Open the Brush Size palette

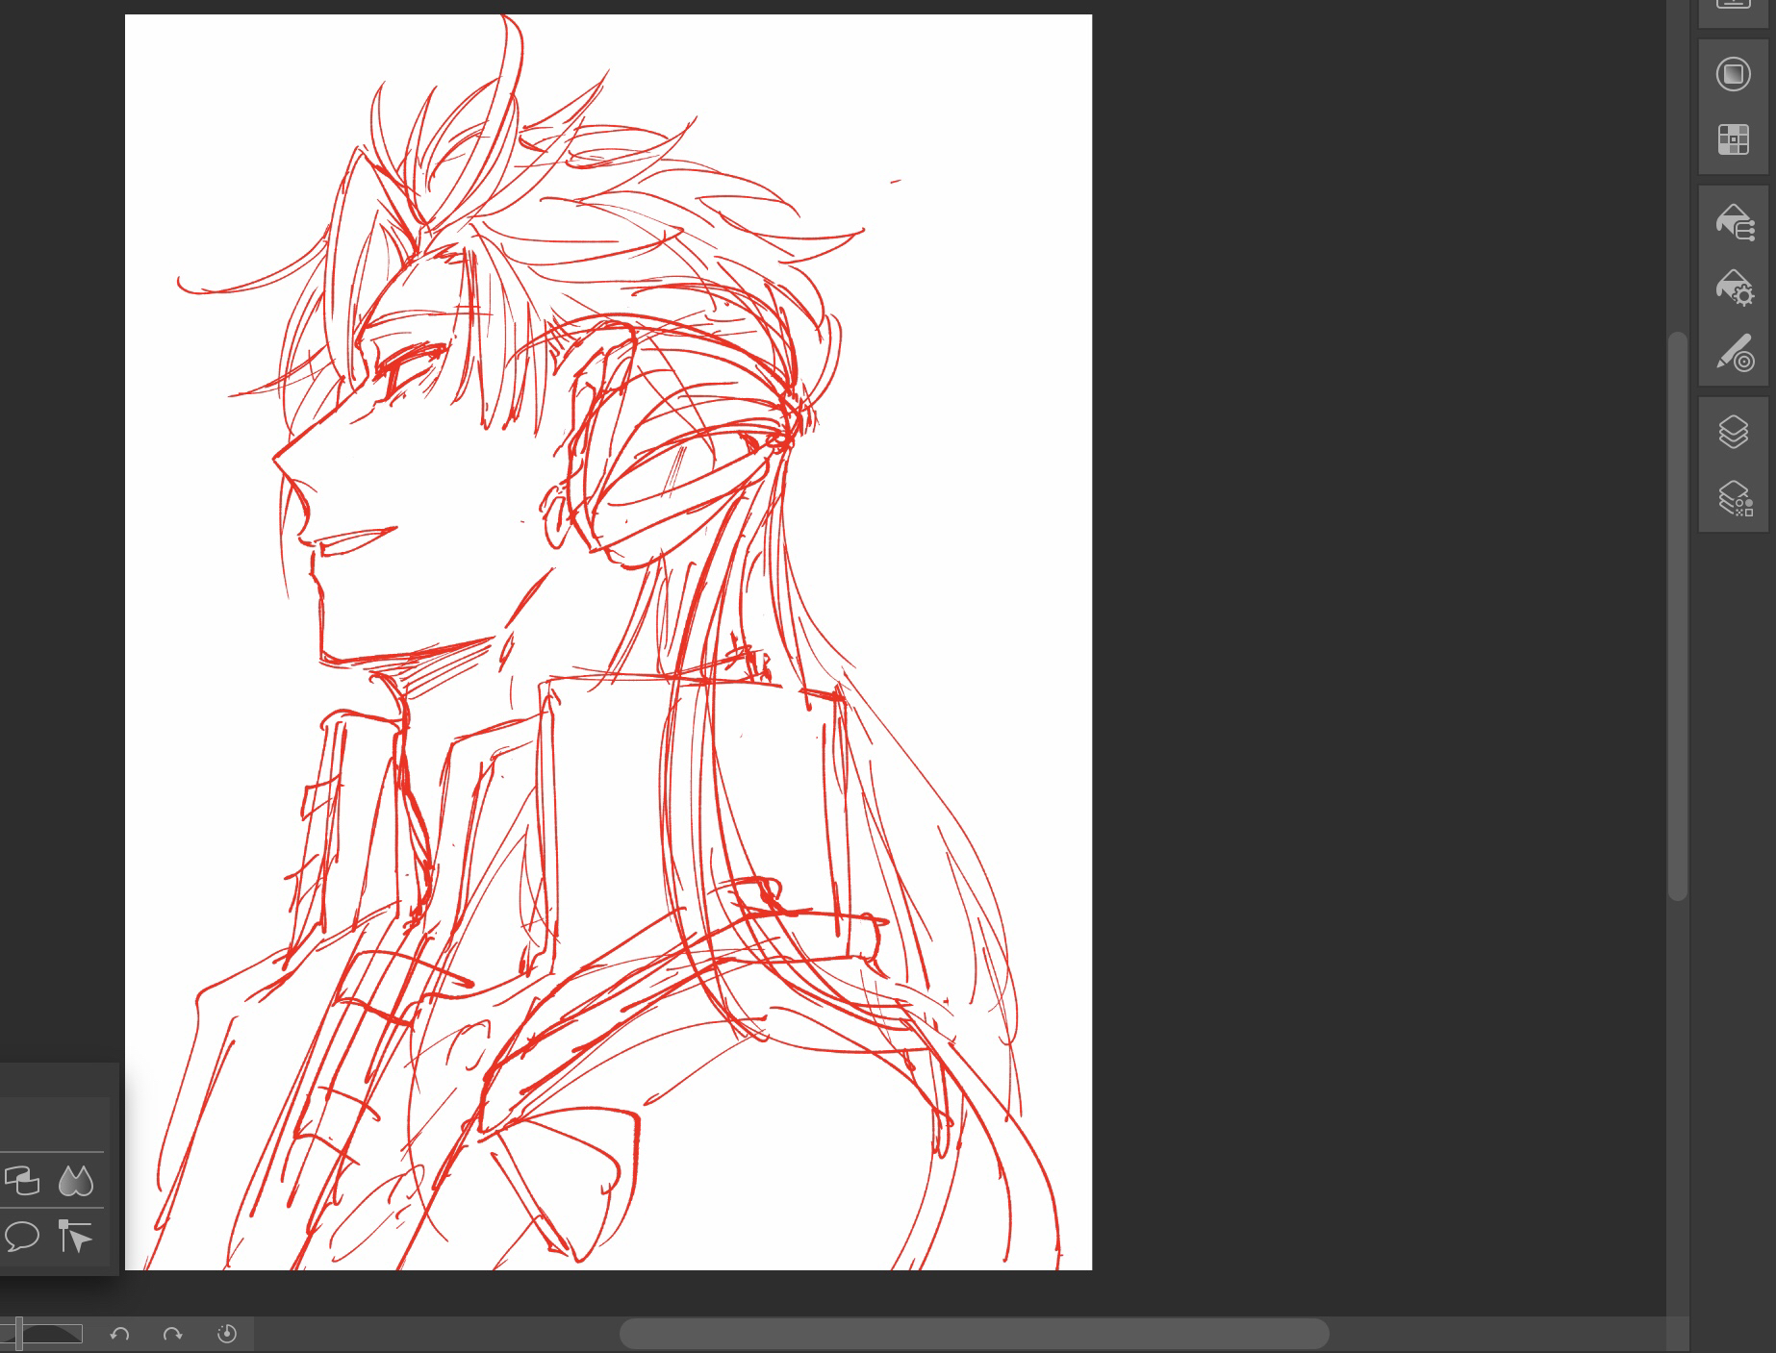coord(1734,353)
